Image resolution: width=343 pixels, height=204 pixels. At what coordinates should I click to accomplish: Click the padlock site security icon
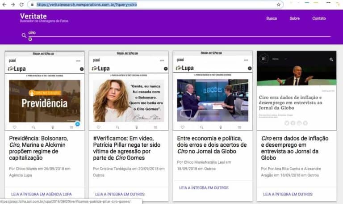pyautogui.click(x=32, y=4)
